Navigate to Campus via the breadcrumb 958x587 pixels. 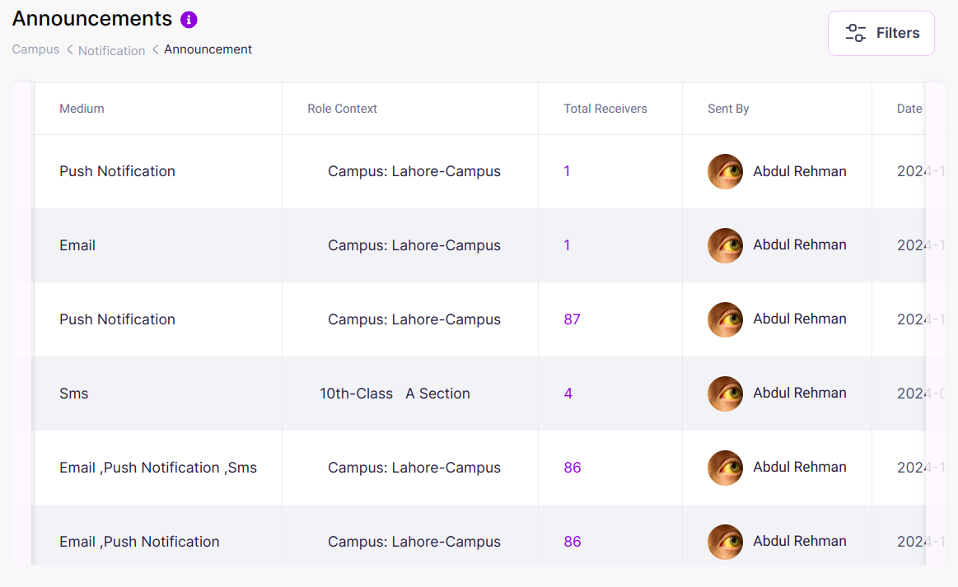[35, 49]
